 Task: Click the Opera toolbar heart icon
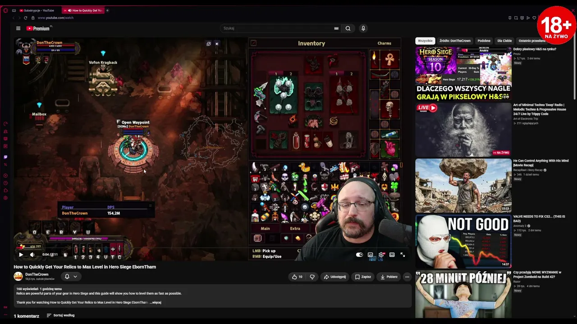(x=534, y=18)
